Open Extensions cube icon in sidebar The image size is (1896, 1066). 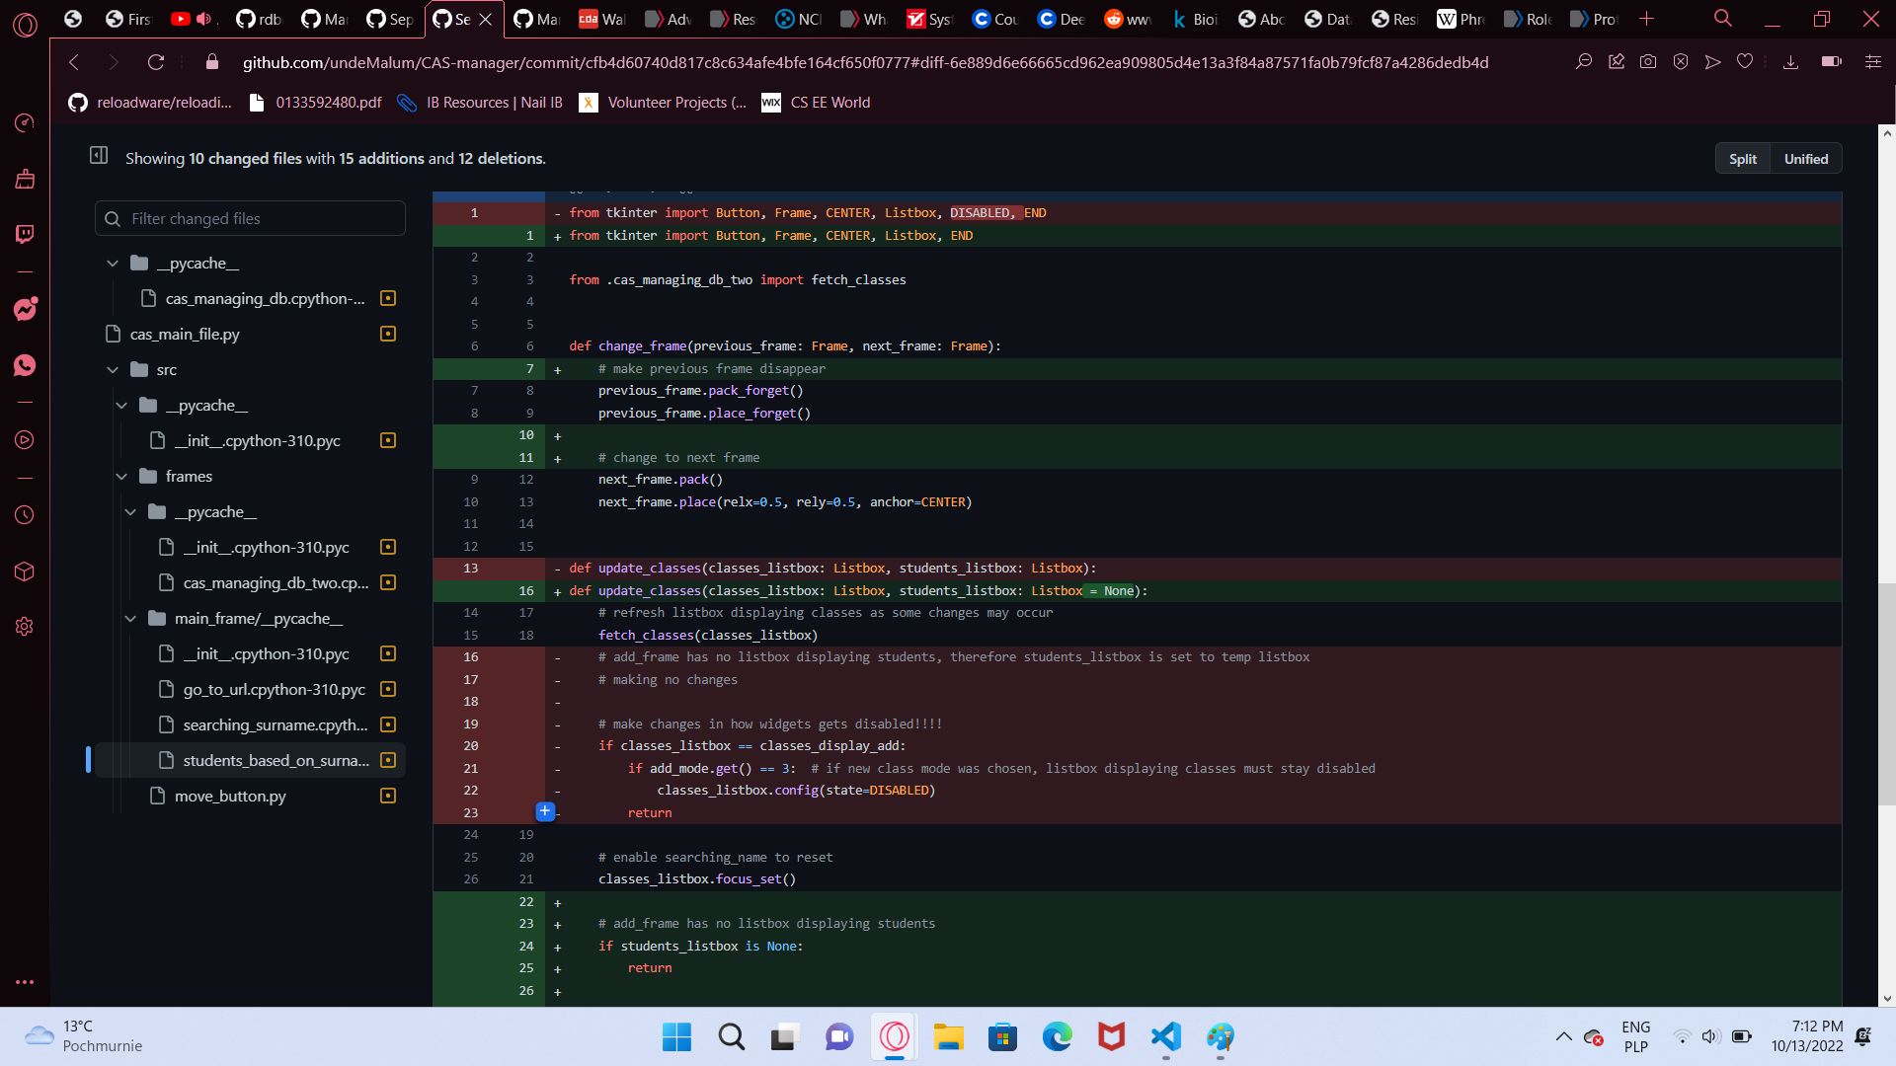pyautogui.click(x=25, y=571)
